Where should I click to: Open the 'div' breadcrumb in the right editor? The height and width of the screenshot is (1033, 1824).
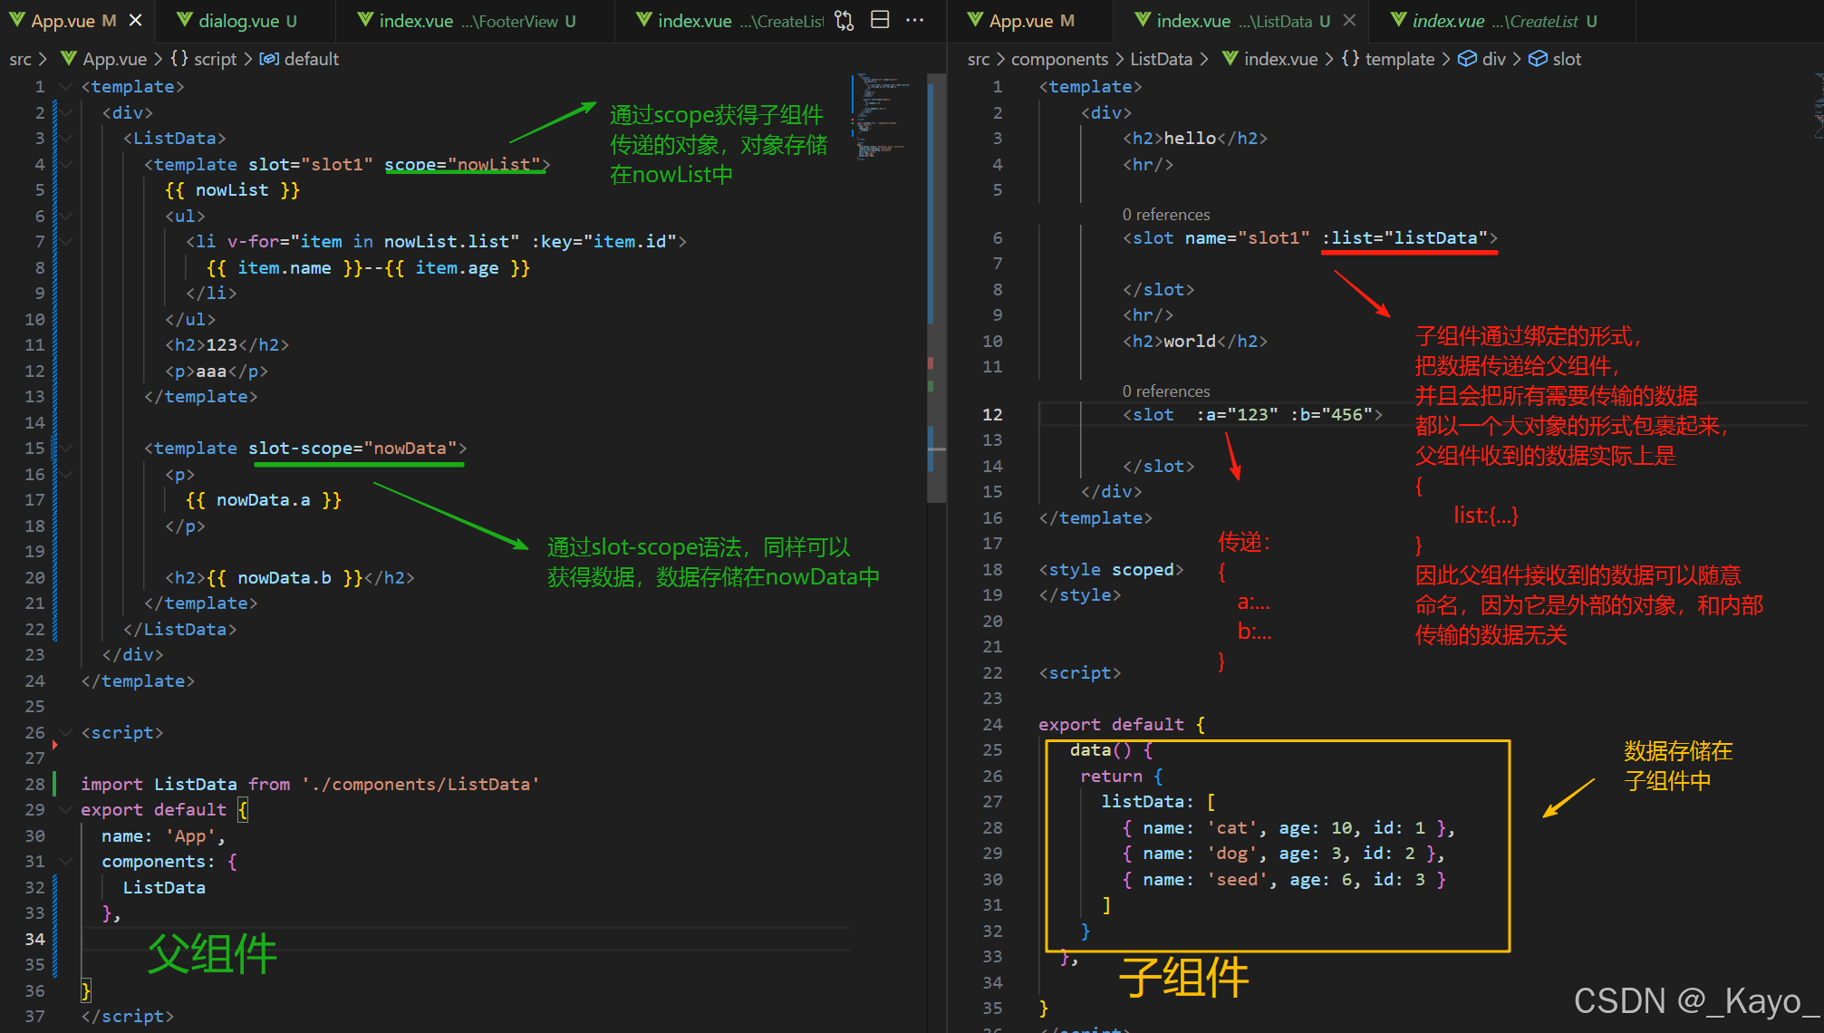[x=1493, y=59]
